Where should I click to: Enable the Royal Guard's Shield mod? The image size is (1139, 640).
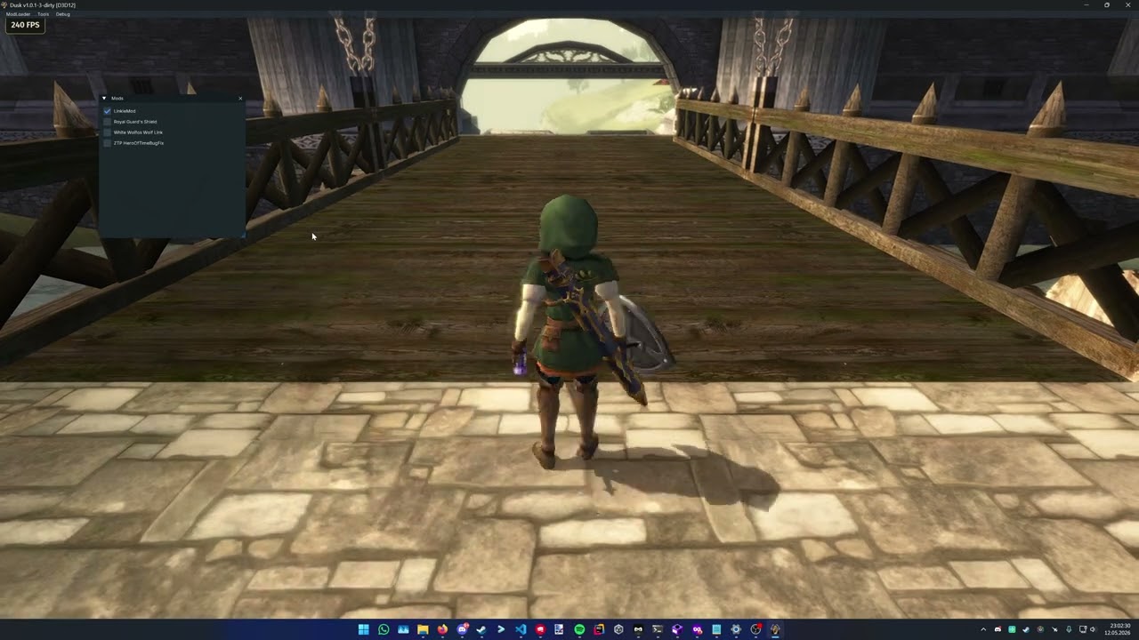pos(107,122)
